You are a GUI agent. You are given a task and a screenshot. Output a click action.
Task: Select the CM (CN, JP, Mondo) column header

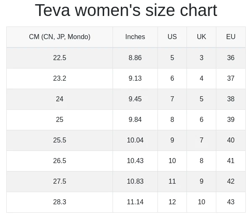[60, 37]
